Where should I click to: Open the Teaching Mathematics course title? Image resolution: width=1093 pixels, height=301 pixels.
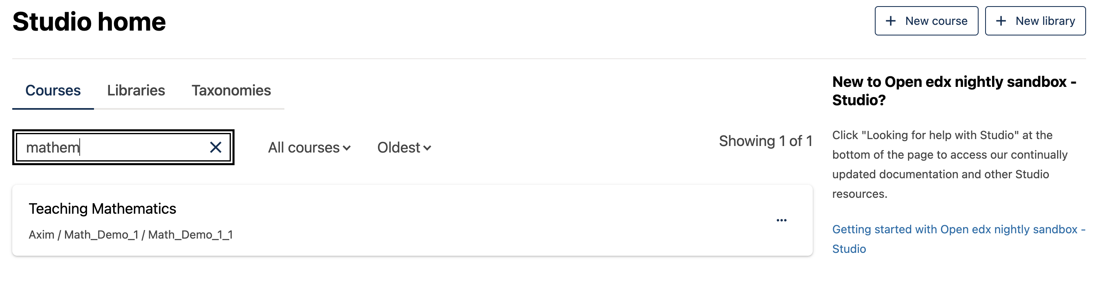[x=102, y=209]
